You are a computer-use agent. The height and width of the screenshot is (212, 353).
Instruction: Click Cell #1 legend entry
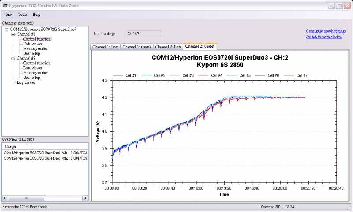124,75
